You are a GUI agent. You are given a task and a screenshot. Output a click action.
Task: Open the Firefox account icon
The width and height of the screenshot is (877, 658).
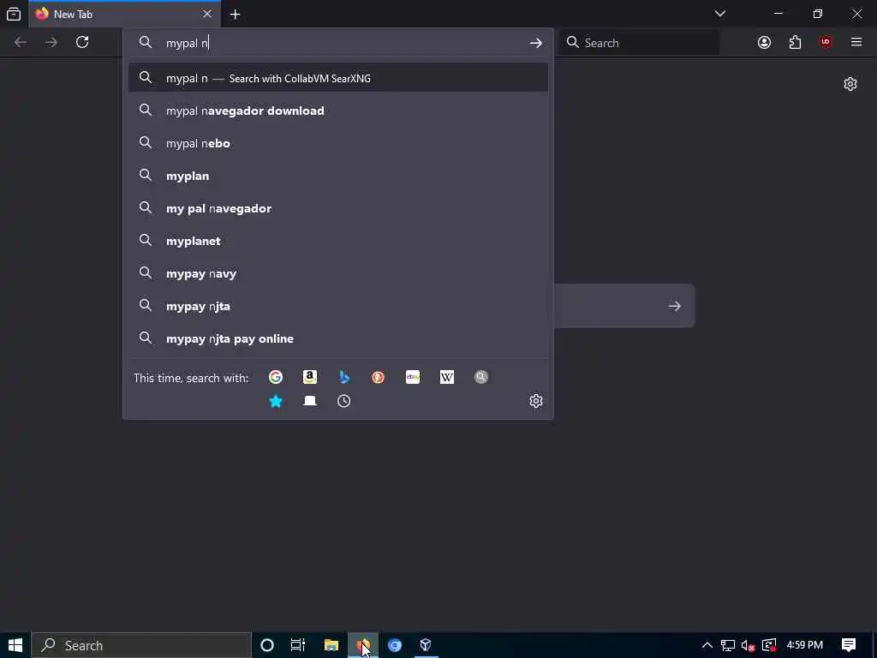tap(764, 42)
